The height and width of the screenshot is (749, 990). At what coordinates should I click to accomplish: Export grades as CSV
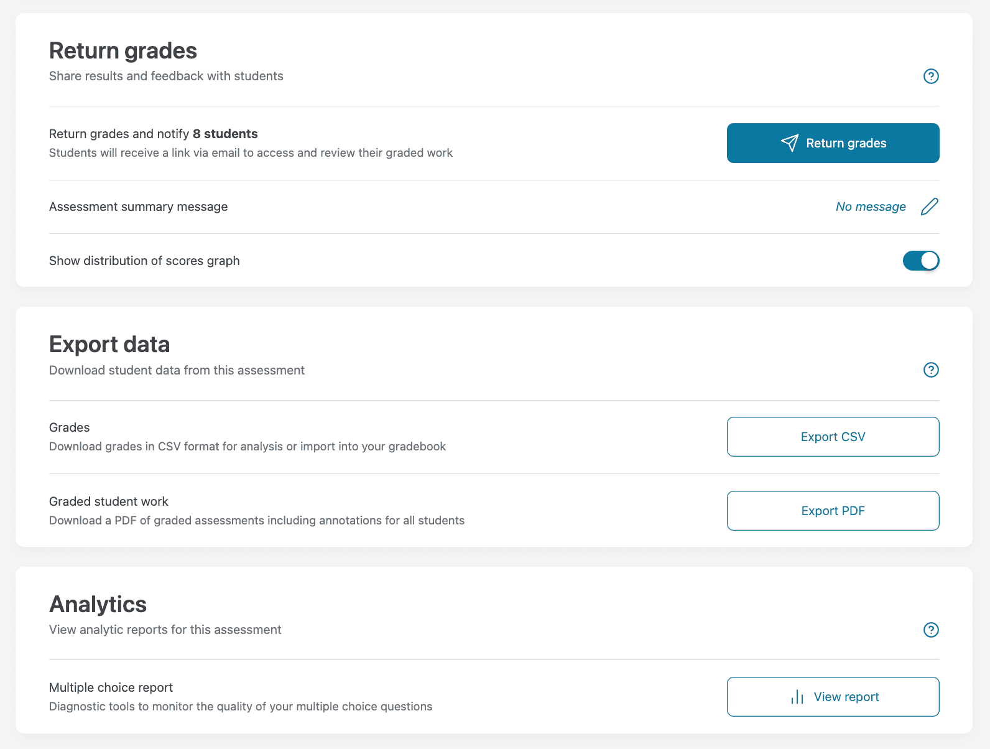click(x=833, y=437)
